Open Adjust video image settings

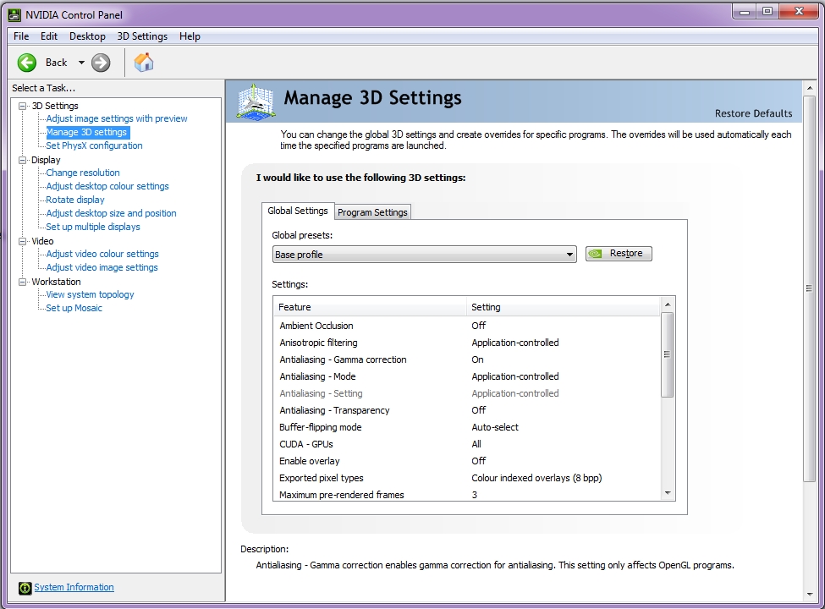pyautogui.click(x=102, y=267)
